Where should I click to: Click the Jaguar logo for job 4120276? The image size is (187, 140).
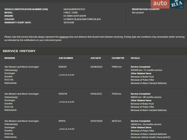coord(66,102)
